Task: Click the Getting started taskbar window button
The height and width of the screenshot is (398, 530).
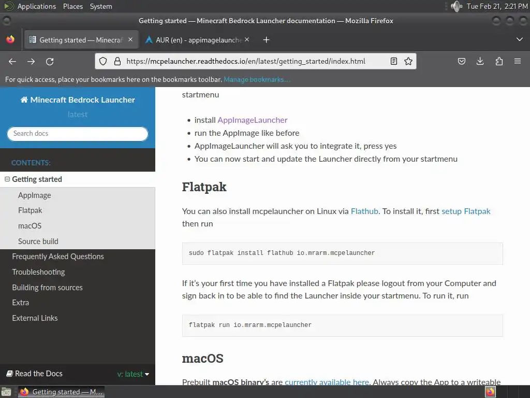Action: click(61, 392)
